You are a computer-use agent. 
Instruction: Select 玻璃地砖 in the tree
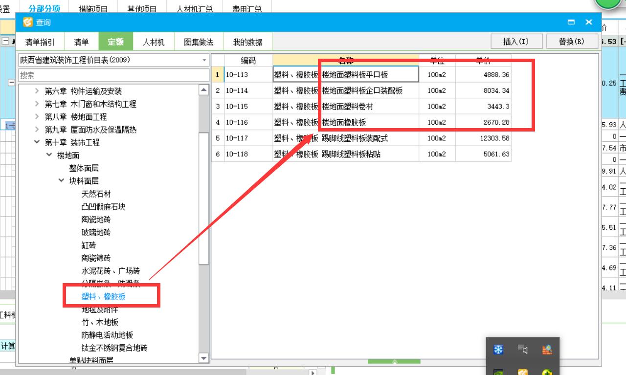pos(96,232)
